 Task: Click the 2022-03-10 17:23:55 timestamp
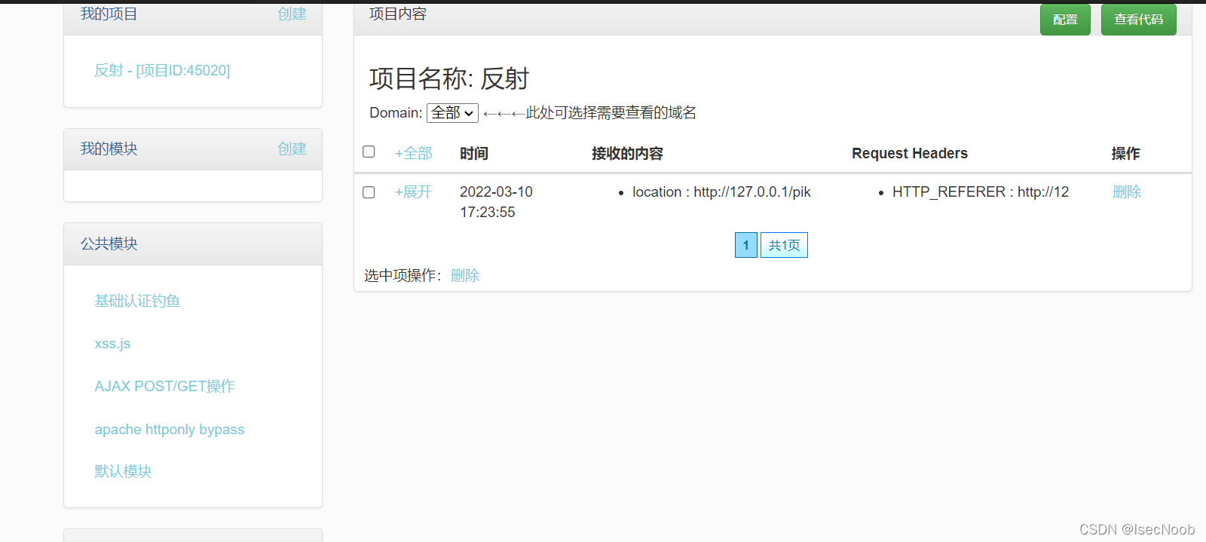tap(496, 202)
